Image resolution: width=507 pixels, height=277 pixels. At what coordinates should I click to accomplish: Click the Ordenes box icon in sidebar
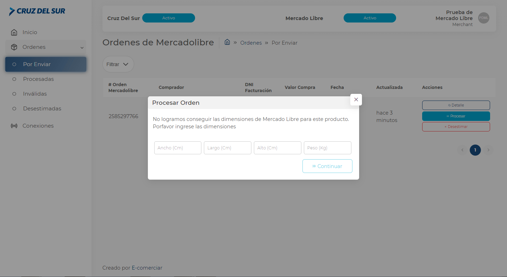(14, 47)
